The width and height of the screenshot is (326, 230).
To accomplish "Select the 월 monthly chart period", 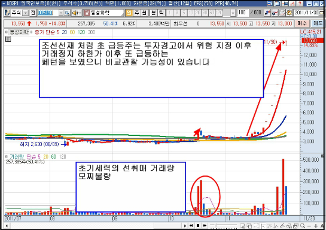I will (x=144, y=13).
